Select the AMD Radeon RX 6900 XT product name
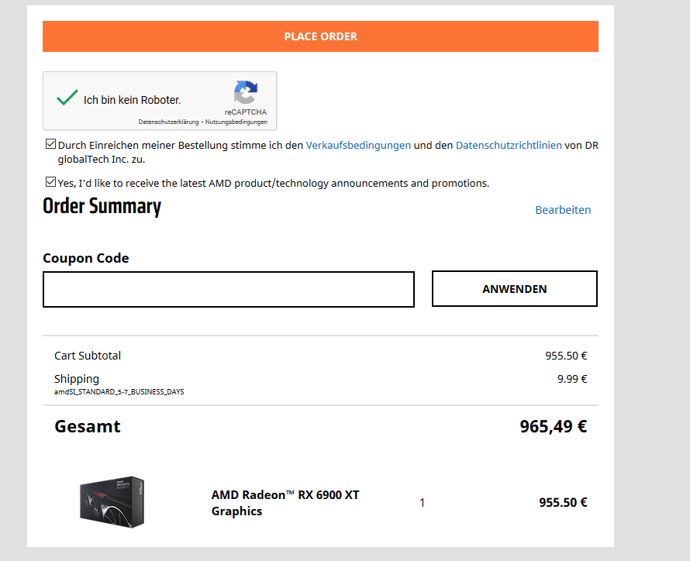The image size is (690, 561). (285, 503)
